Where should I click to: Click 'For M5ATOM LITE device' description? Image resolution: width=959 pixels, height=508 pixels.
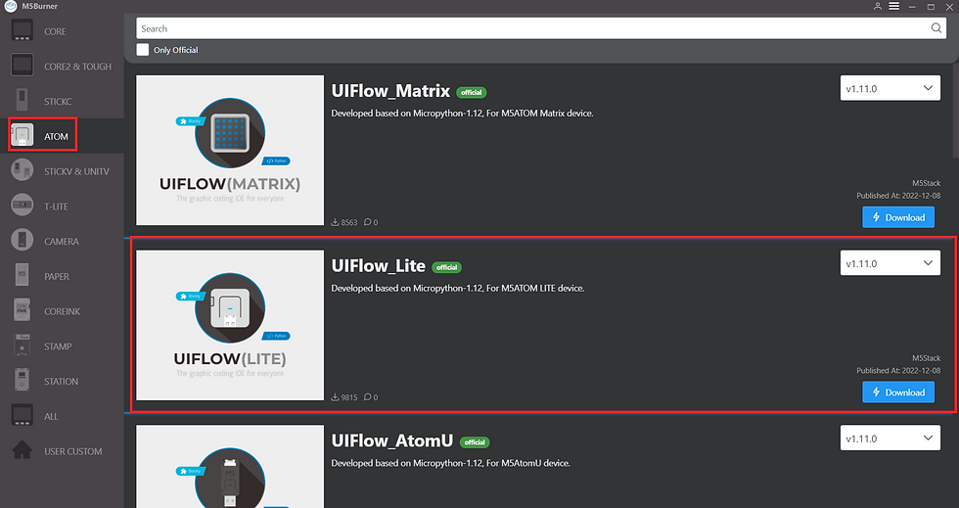click(x=535, y=289)
